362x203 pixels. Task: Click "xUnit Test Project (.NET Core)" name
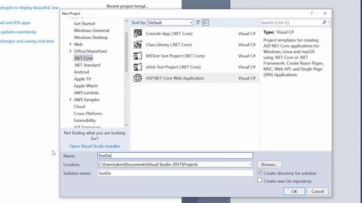point(173,67)
